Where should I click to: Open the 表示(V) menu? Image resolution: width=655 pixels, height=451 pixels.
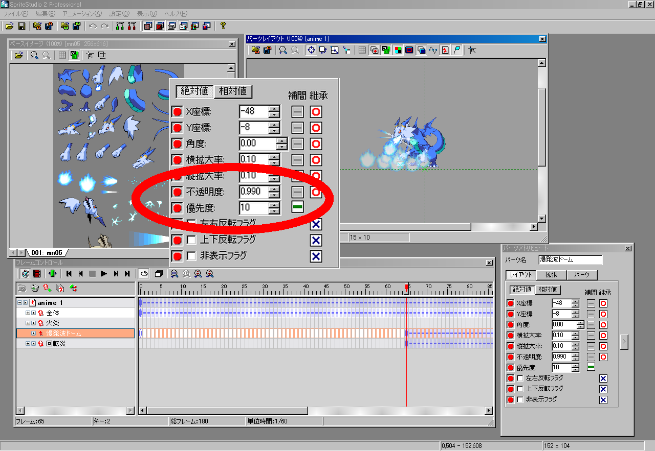point(147,13)
